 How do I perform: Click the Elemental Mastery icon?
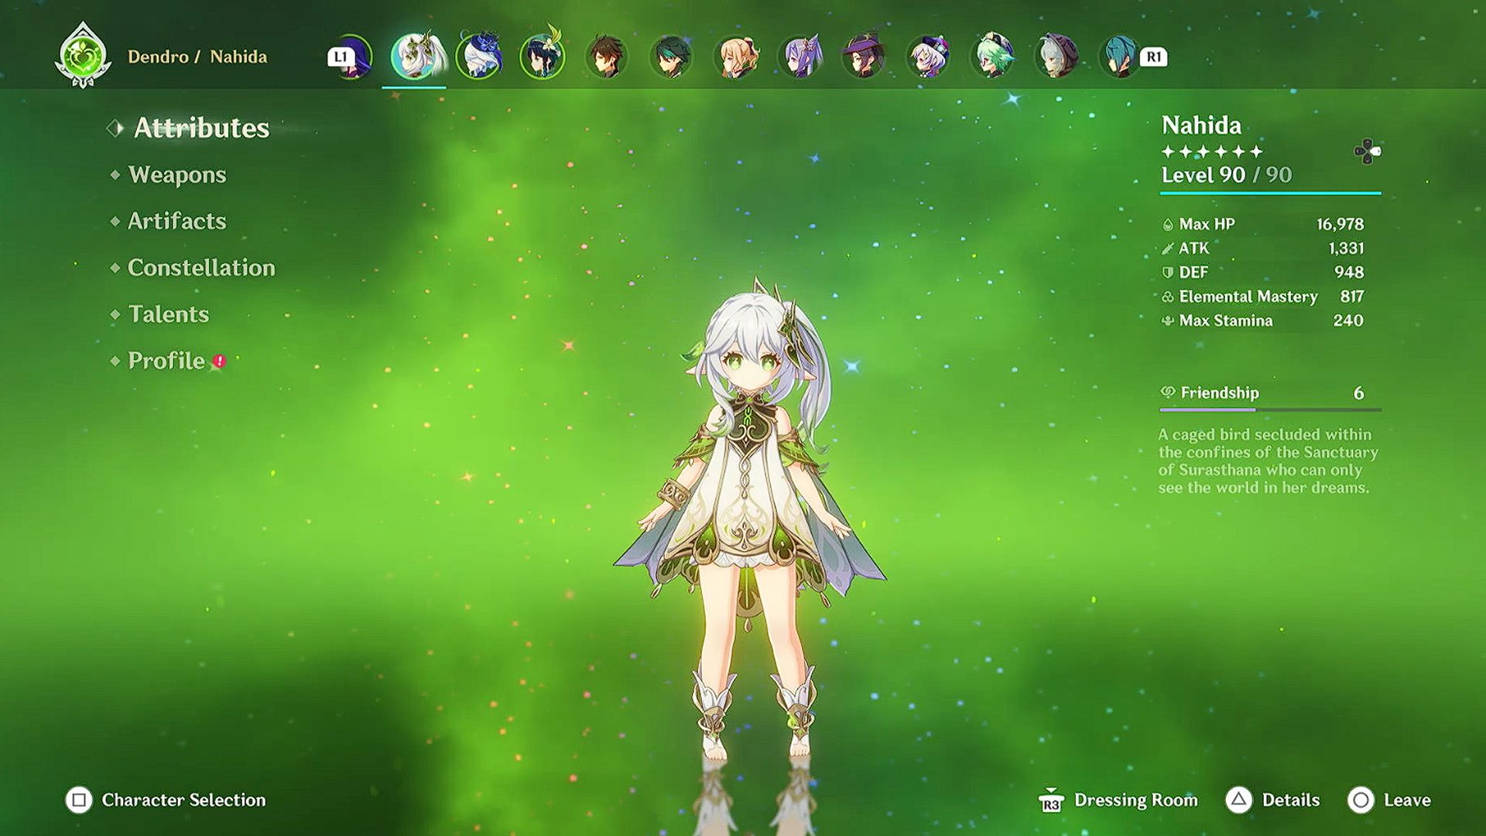(x=1168, y=296)
